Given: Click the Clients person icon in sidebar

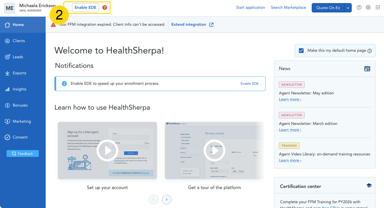Looking at the screenshot, I should point(8,41).
